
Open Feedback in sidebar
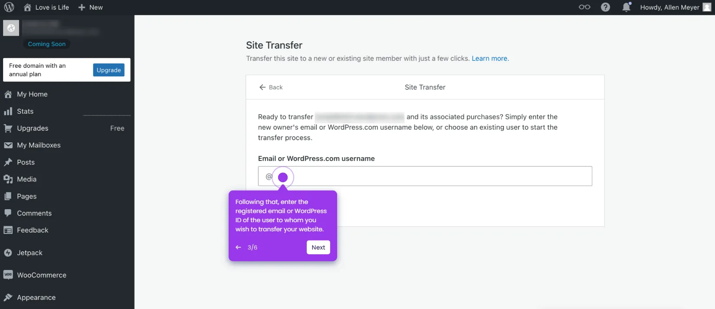pos(33,230)
